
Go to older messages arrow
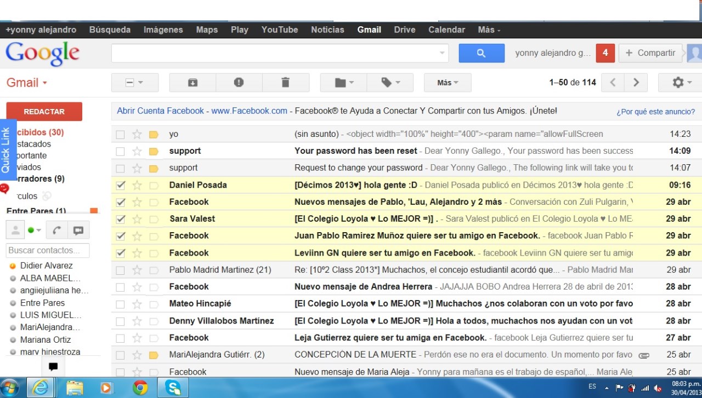[x=636, y=83]
